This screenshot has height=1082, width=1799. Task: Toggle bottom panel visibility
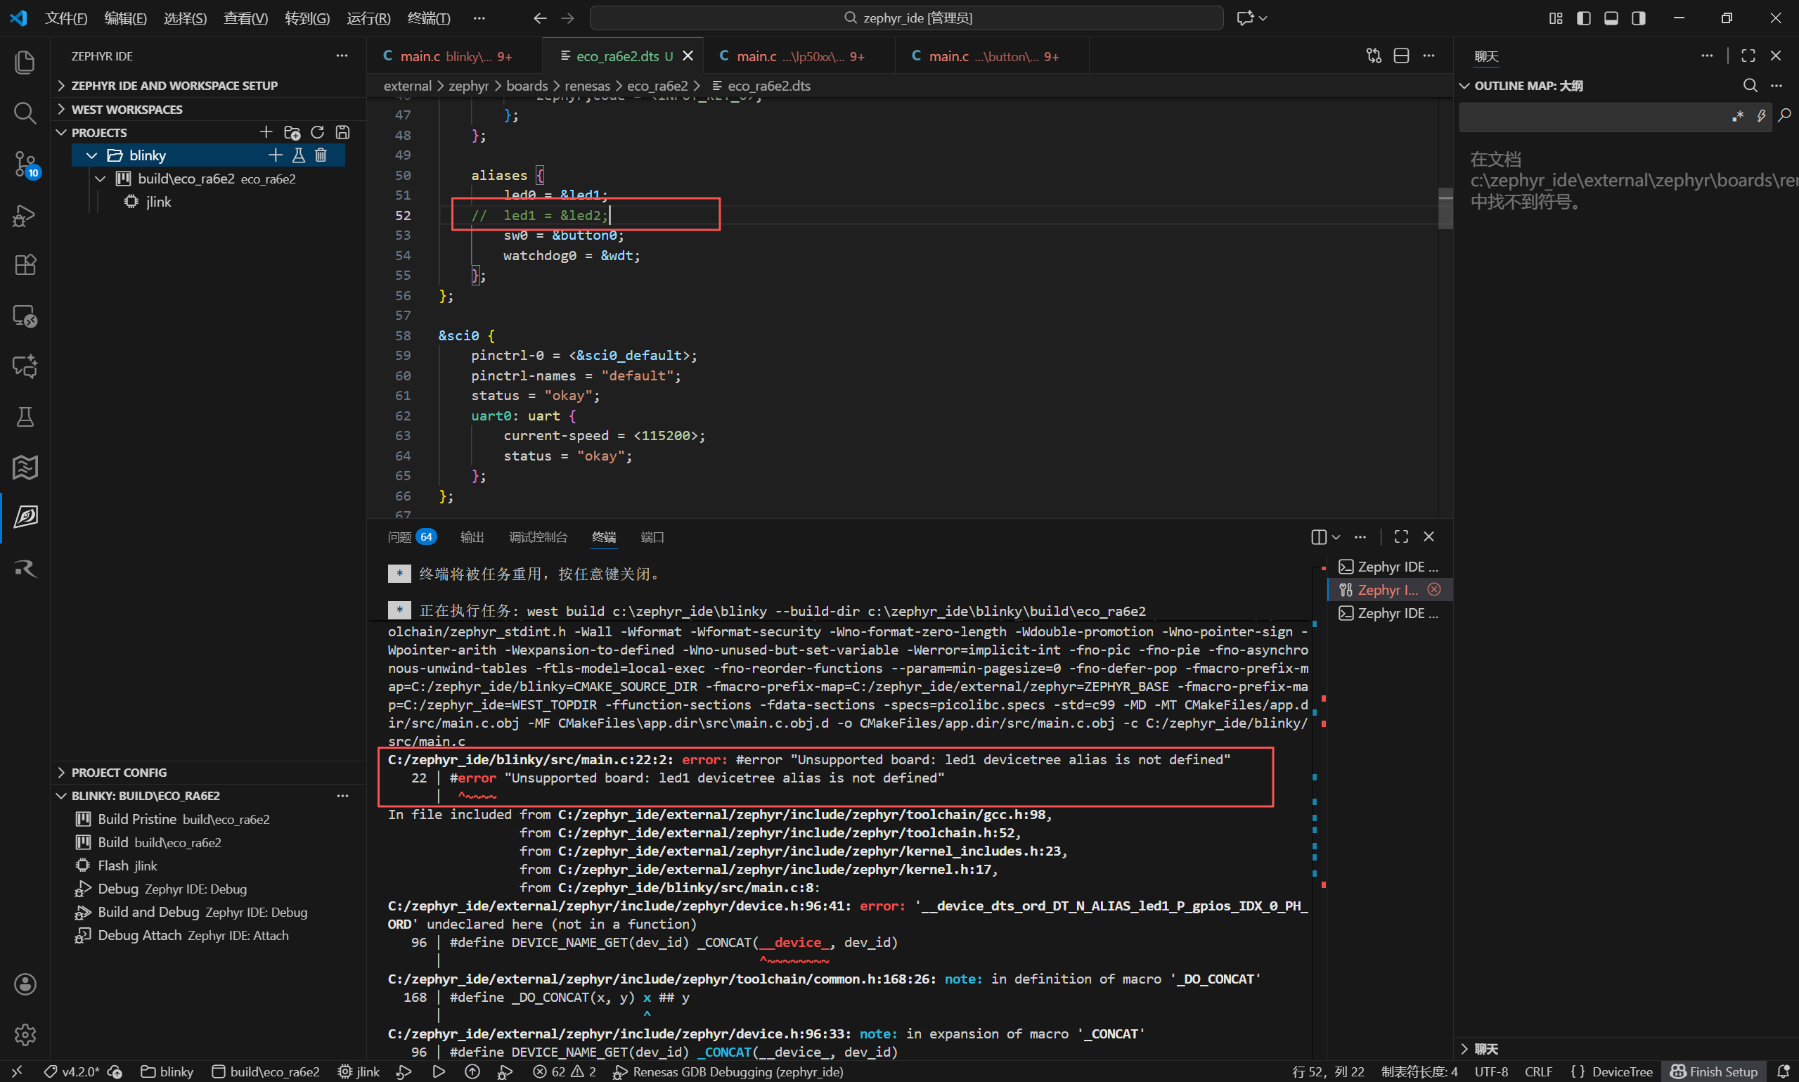coord(1611,18)
